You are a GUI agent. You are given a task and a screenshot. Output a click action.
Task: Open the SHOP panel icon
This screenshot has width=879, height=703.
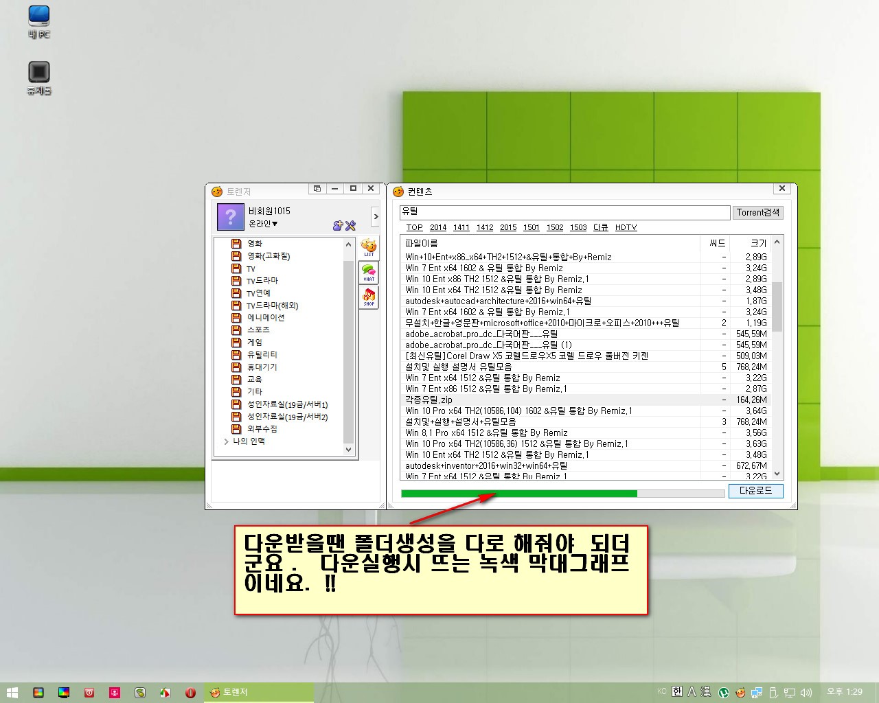pyautogui.click(x=369, y=297)
